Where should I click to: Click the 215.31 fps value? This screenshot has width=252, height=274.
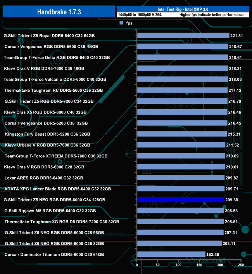tap(234, 134)
